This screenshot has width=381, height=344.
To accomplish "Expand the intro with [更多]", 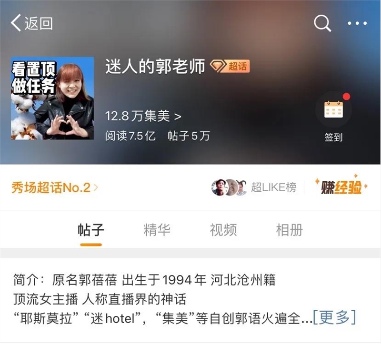I will point(335,317).
